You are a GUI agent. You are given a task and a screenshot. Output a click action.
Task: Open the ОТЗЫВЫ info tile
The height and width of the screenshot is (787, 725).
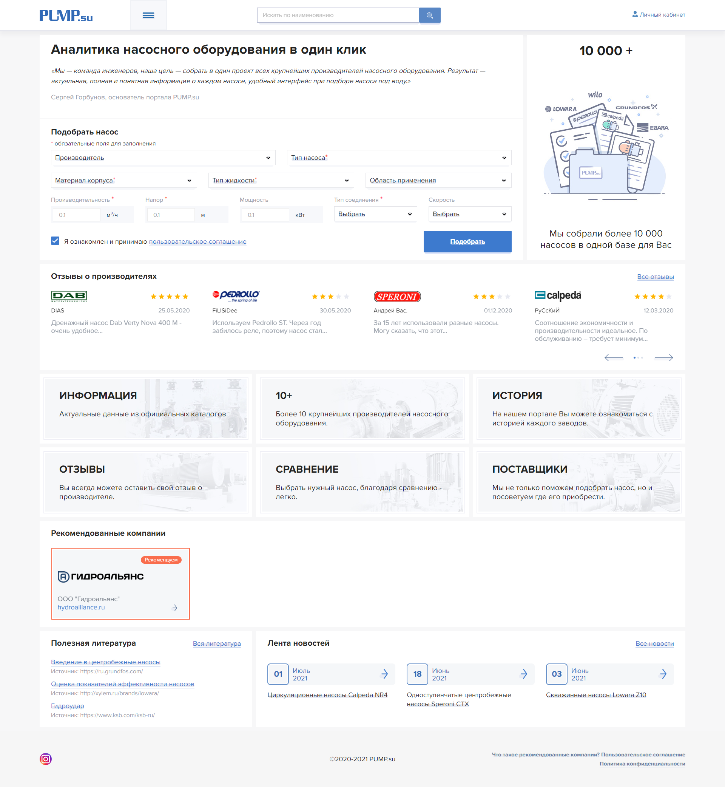145,482
